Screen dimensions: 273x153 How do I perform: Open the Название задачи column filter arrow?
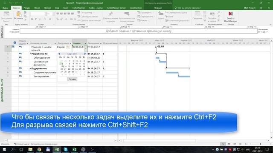coord(55,43)
